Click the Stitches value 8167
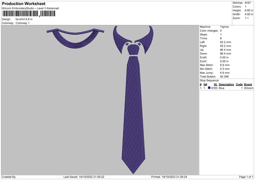Viewport: 255px width, 180px height. pyautogui.click(x=248, y=3)
